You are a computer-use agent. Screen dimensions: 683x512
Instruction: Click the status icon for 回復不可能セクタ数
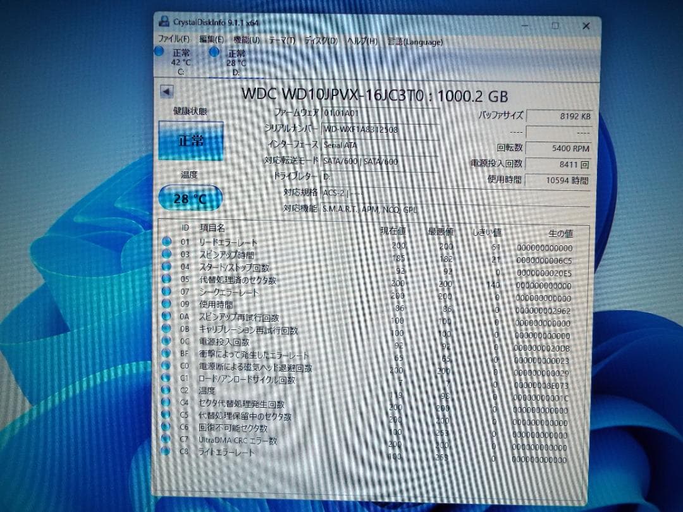point(166,427)
